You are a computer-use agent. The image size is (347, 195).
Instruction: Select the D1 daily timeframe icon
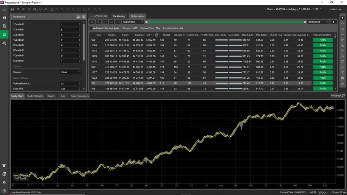click(x=90, y=9)
